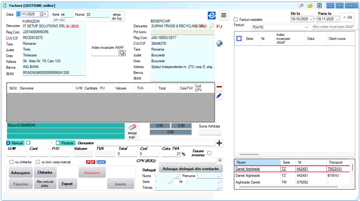
Task: Click the eraser icon in the title bar
Action: [301, 6]
